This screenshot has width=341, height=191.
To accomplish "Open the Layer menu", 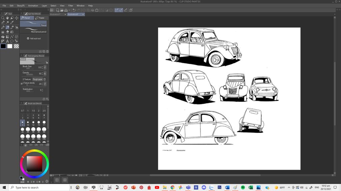I will 44,6.
